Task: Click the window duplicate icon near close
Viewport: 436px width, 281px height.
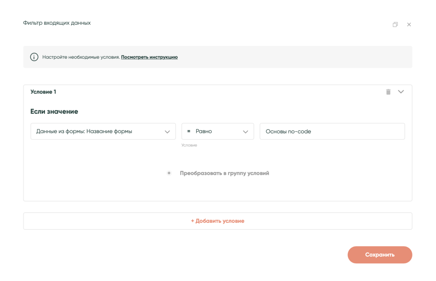Action: 395,24
